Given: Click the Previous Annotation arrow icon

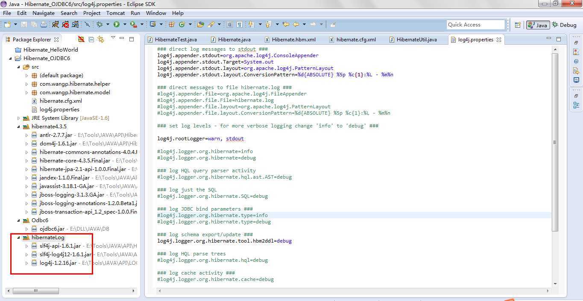Looking at the screenshot, I should pyautogui.click(x=268, y=25).
